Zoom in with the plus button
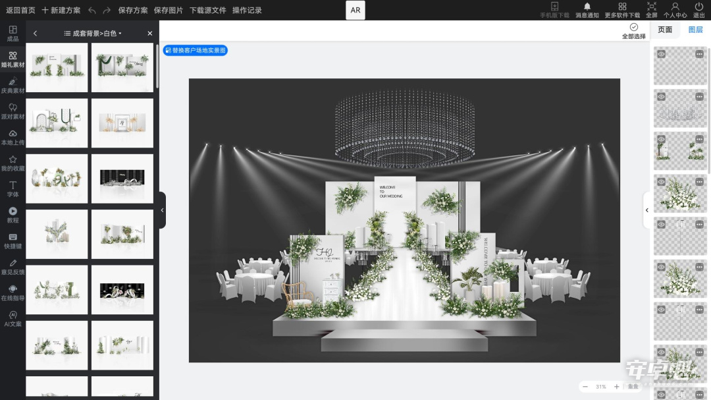 [x=617, y=387]
